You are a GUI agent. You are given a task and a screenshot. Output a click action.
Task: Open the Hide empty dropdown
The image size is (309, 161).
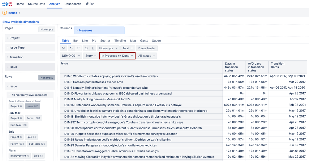point(108,48)
